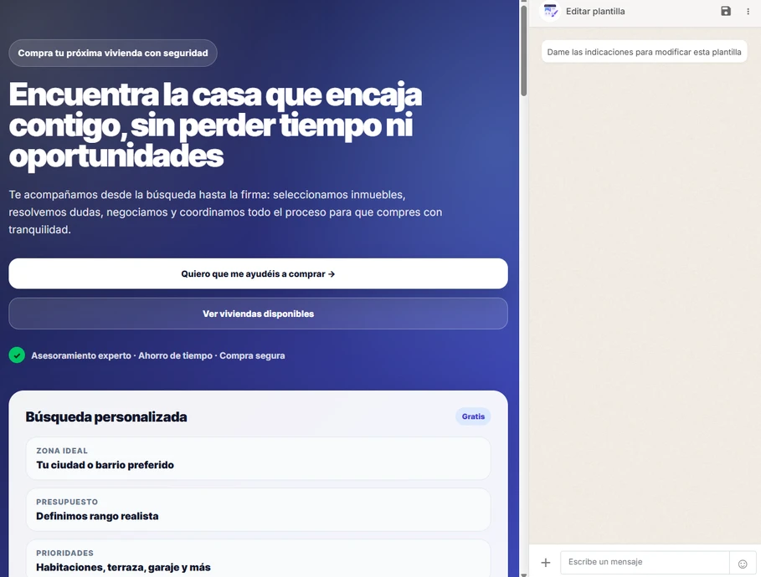This screenshot has width=761, height=577.
Task: Open the emoji picker
Action: click(x=743, y=564)
